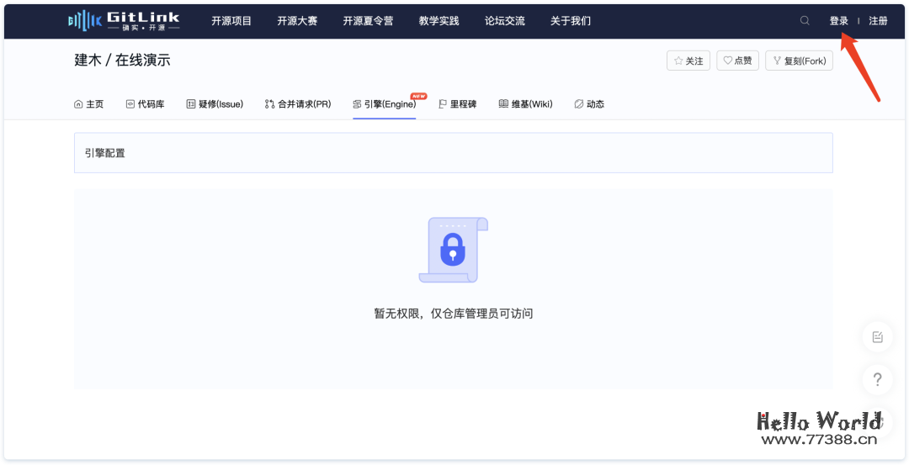Go to 合并请求(PR) tab
Image resolution: width=909 pixels, height=465 pixels.
click(298, 104)
